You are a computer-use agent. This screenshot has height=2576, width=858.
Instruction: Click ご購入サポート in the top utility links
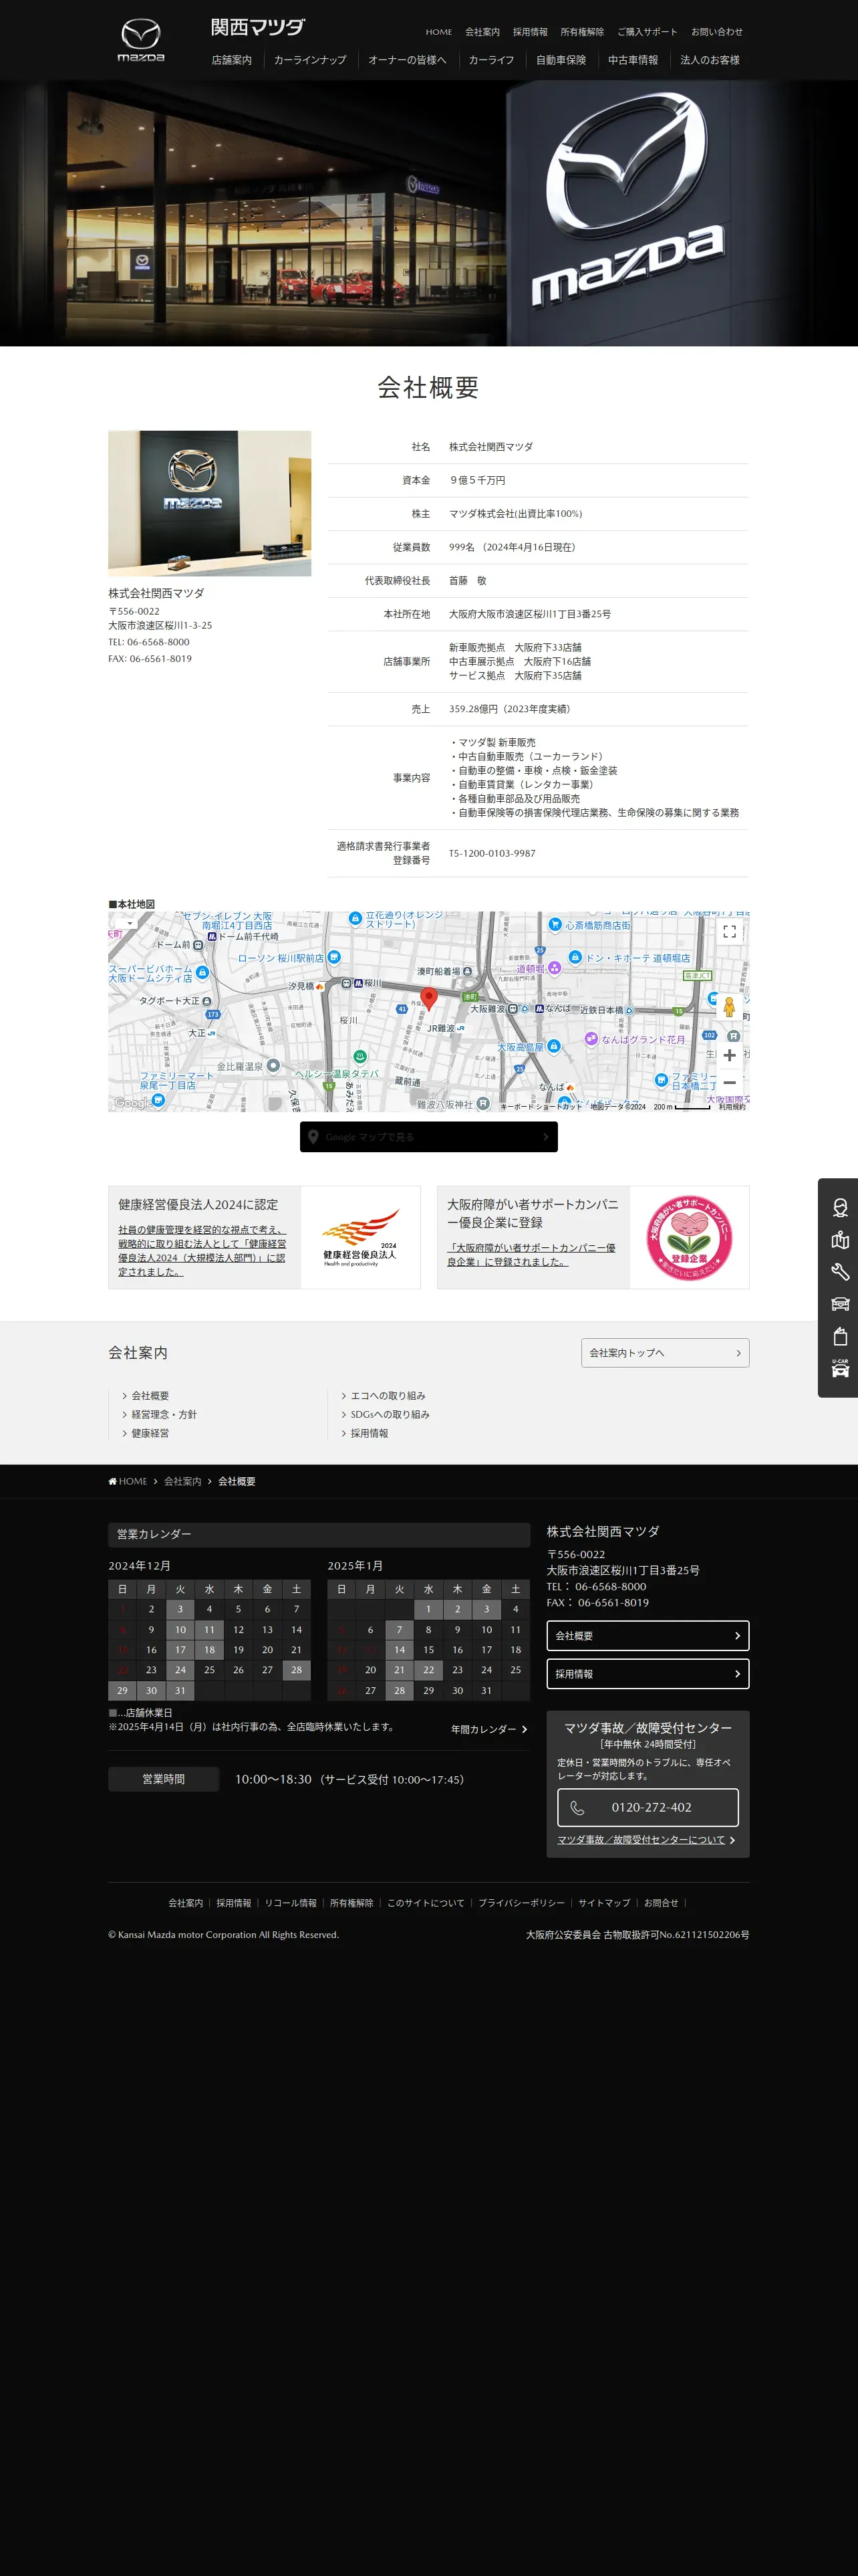click(x=648, y=32)
